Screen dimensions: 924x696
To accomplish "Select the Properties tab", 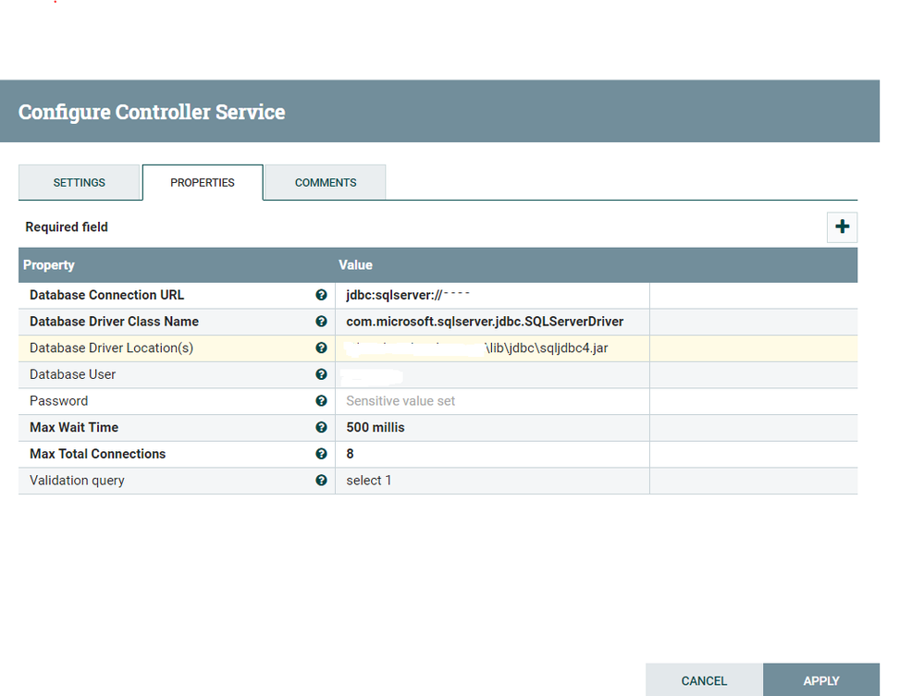I will (x=203, y=183).
